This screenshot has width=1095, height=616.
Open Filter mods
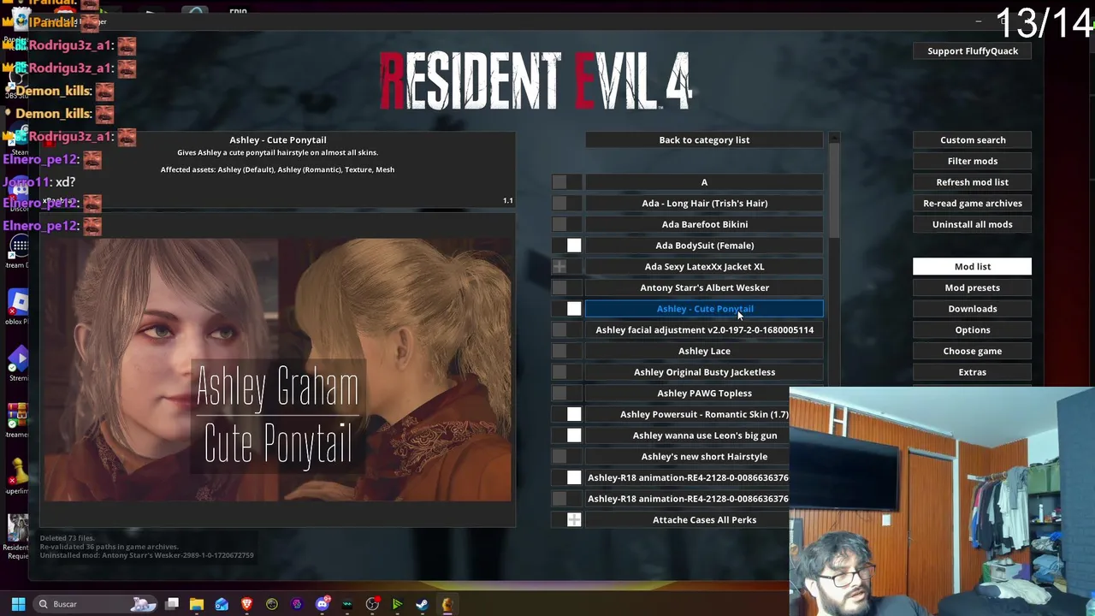coord(972,161)
